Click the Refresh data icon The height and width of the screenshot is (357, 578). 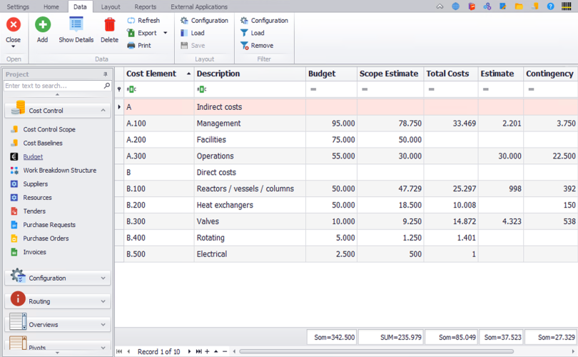[x=131, y=21]
